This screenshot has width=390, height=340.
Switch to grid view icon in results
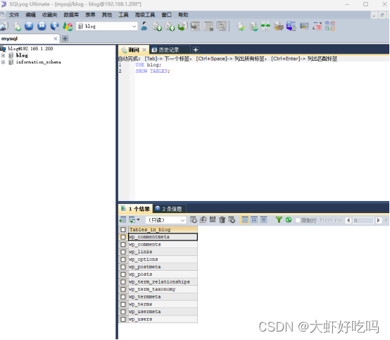pos(245,220)
